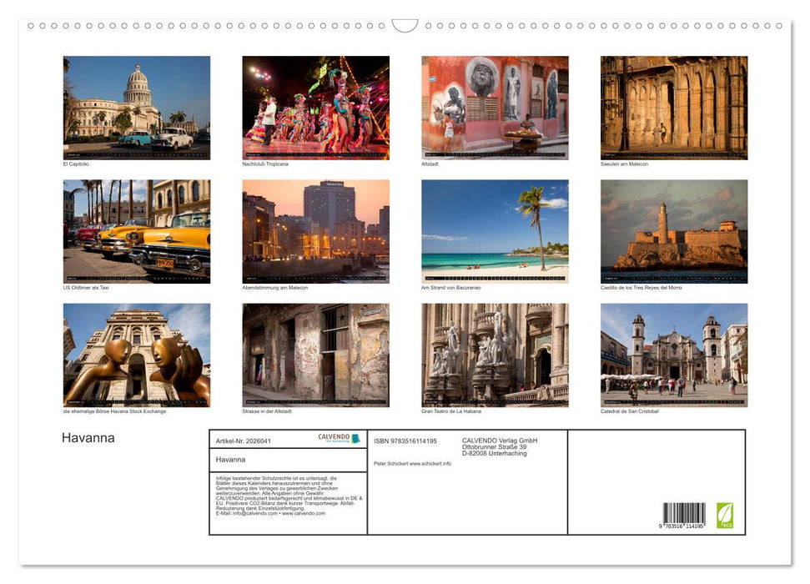Click the www.schickert.info link
This screenshot has height=584, width=810.
click(430, 463)
